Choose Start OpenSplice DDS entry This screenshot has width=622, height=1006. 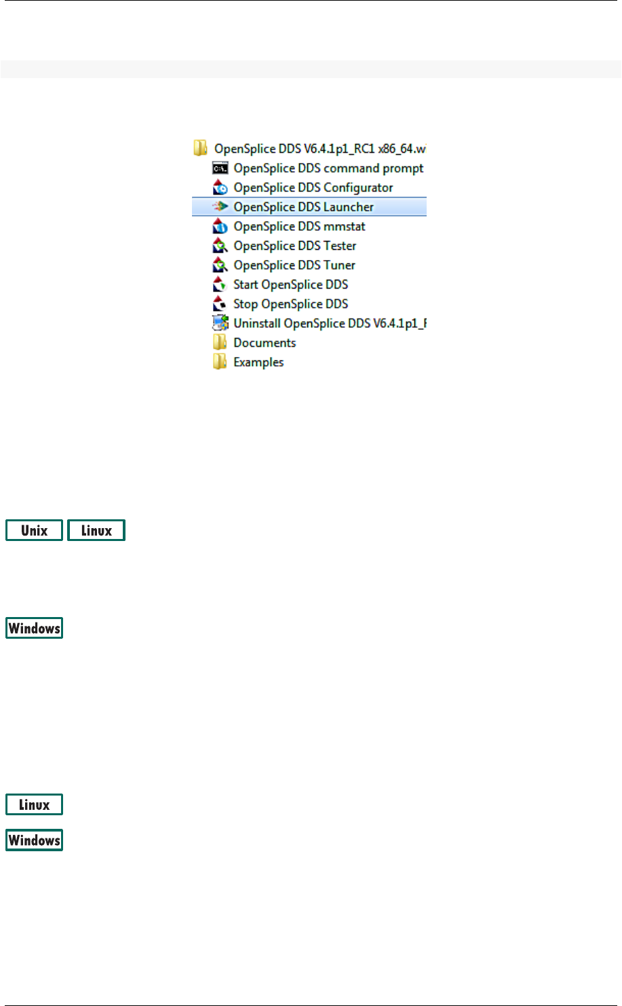point(291,284)
